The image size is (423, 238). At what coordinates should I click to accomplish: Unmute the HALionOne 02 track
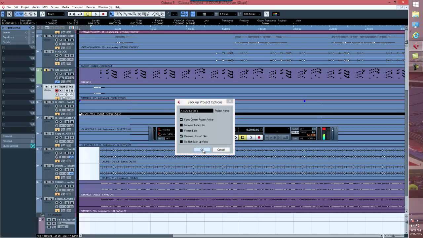(x=46, y=70)
